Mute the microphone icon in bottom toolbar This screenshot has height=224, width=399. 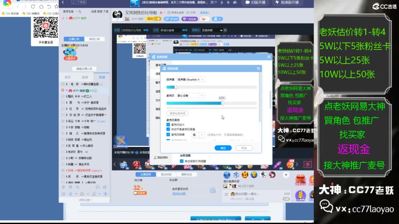click(x=70, y=194)
